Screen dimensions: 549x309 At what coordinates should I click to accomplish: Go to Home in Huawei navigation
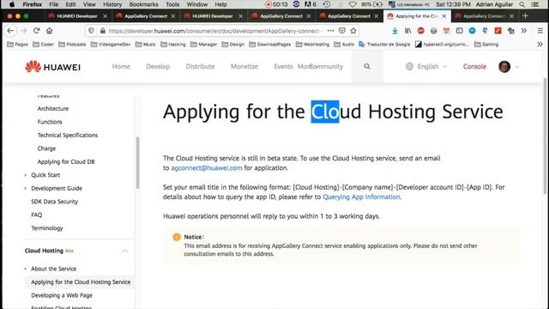pos(121,67)
